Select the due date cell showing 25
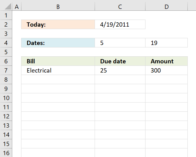This screenshot has height=157, width=196. [120, 70]
